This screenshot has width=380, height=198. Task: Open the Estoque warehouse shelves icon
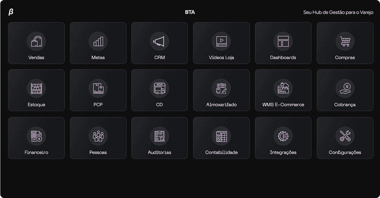(x=36, y=88)
